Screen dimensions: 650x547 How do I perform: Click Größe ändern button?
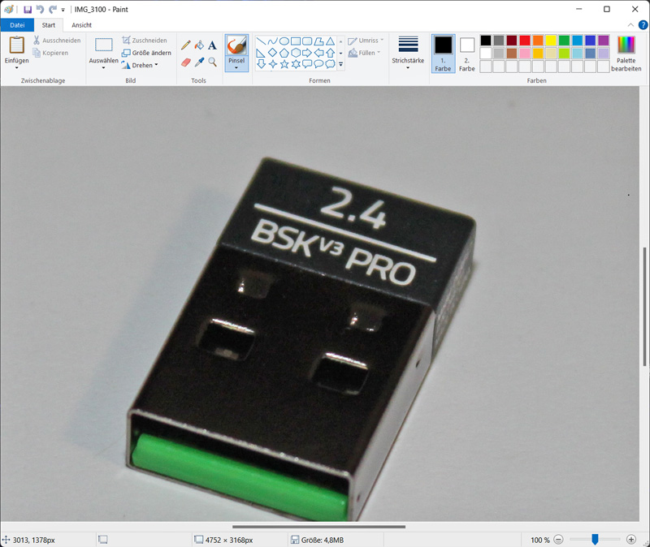coord(146,53)
